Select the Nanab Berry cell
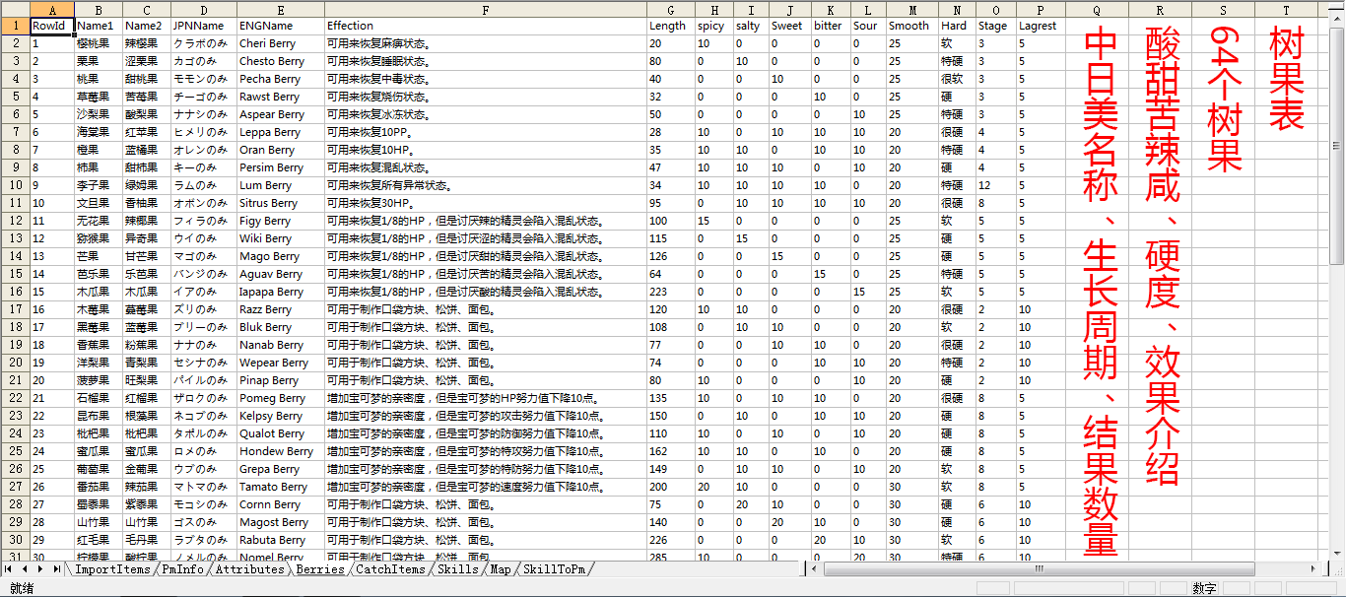This screenshot has width=1346, height=597. tap(281, 345)
